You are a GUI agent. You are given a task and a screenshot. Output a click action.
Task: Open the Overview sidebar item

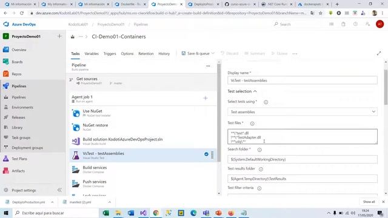(19, 50)
